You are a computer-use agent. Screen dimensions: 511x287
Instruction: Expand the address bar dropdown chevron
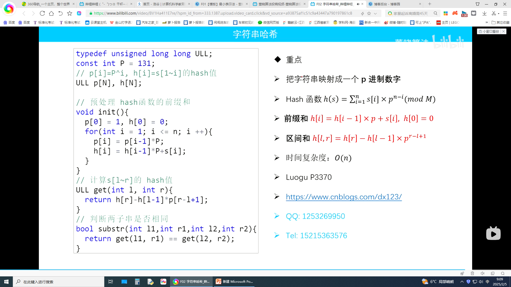tap(375, 13)
